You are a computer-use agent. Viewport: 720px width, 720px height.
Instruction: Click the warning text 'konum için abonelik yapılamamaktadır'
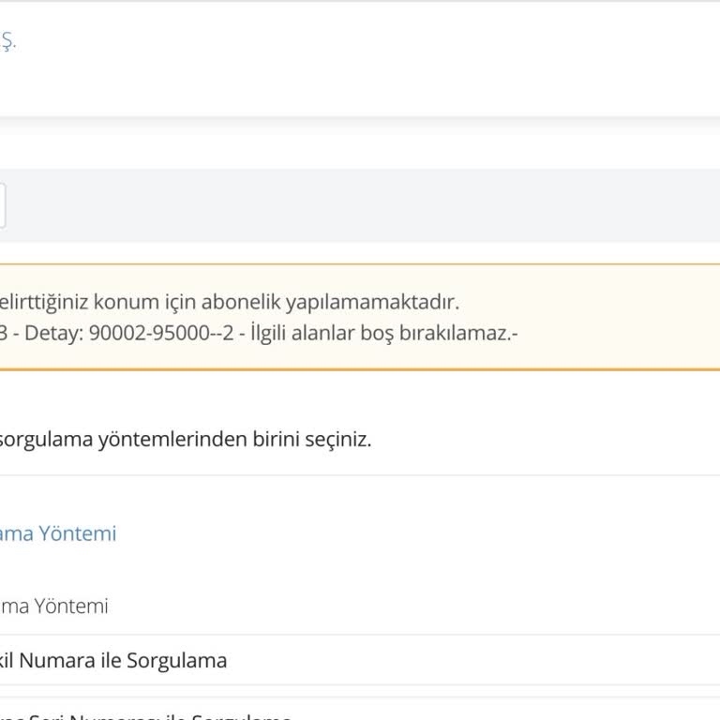point(277,302)
